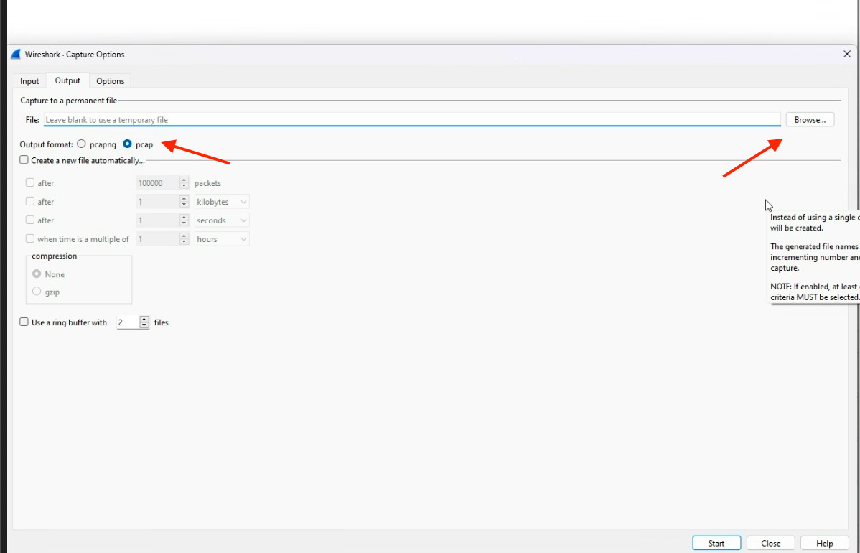Click the 100000 packets number field
The width and height of the screenshot is (860, 553).
(157, 183)
